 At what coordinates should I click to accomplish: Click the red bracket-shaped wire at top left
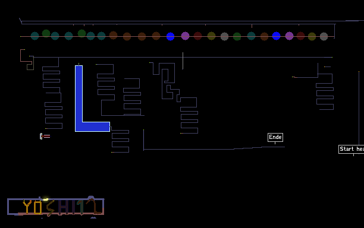click(x=26, y=56)
